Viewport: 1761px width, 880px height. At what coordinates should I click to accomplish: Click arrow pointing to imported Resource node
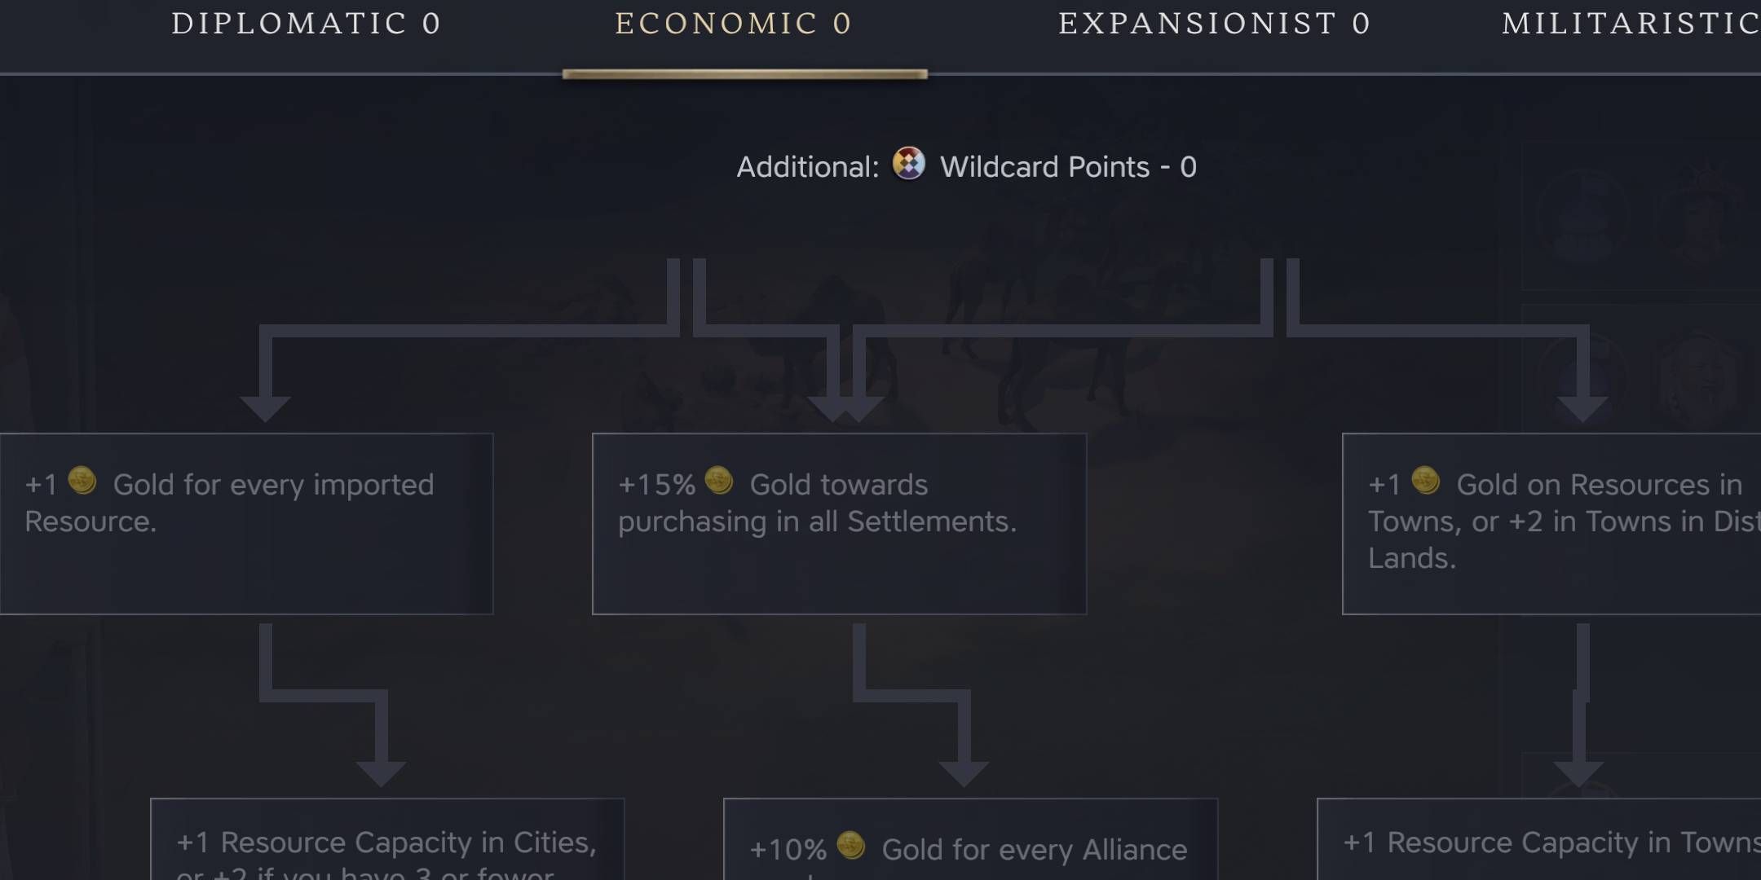pos(265,407)
